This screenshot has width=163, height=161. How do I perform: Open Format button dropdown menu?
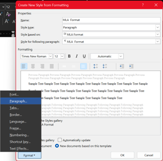[x=29, y=155]
